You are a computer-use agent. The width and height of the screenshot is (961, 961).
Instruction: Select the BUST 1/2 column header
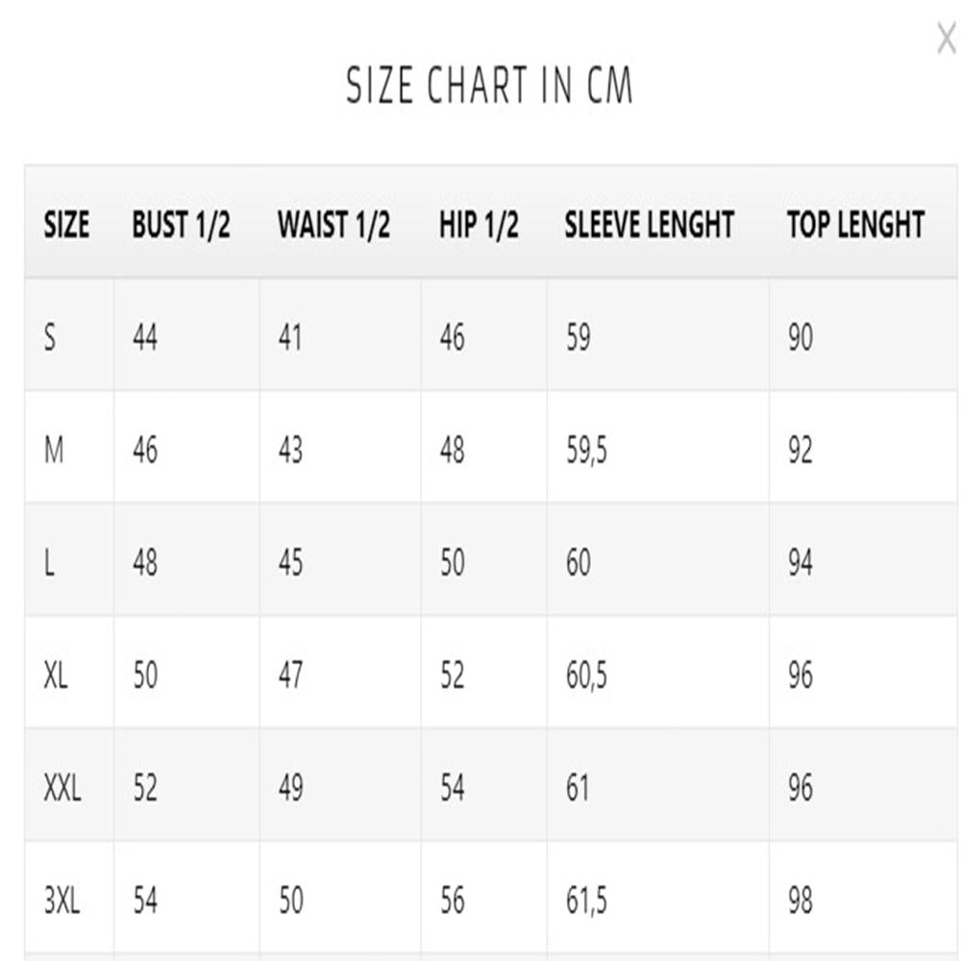(x=182, y=224)
